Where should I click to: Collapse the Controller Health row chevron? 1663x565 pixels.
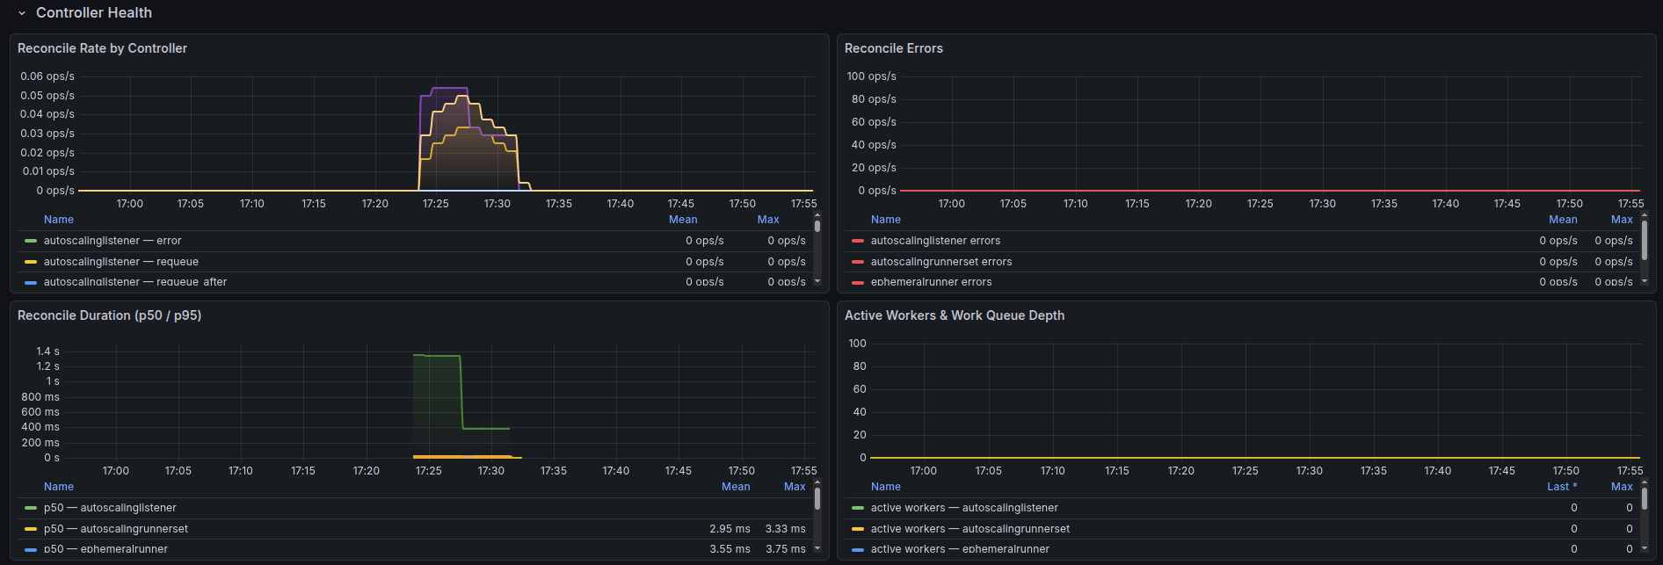pyautogui.click(x=22, y=13)
